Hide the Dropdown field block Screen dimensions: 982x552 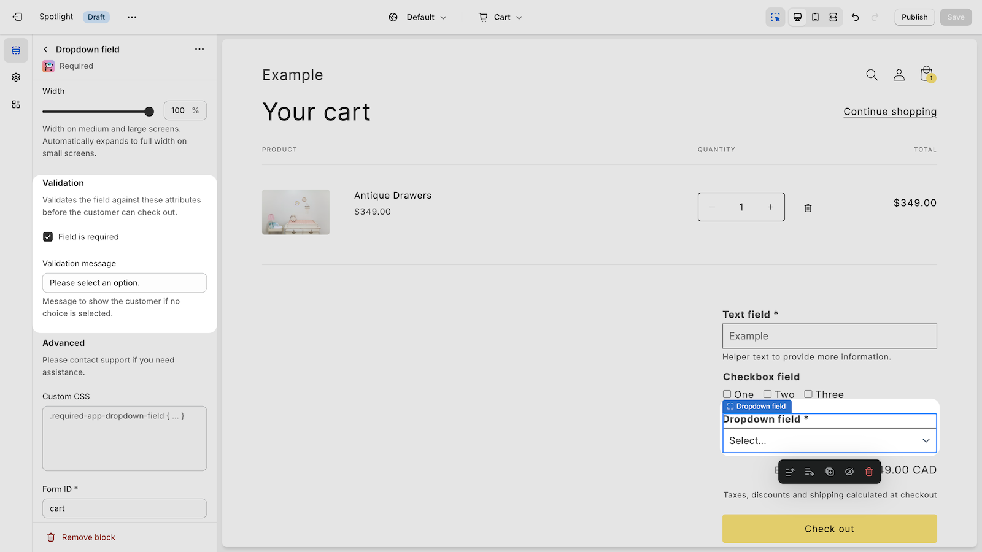click(849, 472)
